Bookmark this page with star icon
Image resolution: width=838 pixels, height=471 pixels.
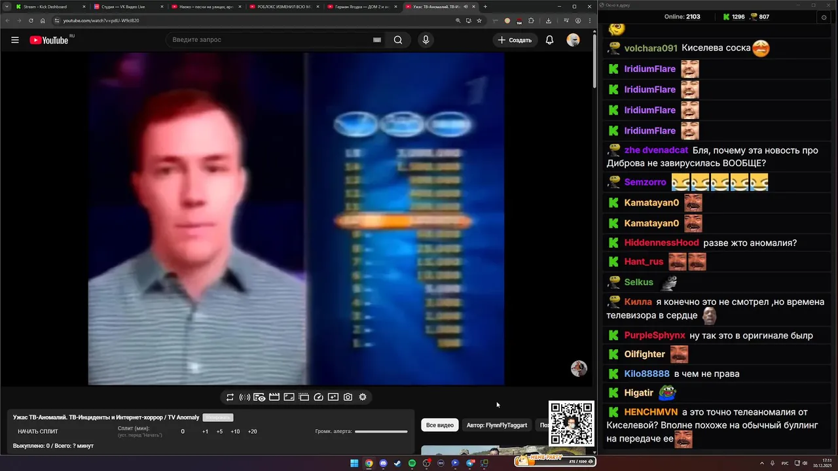[479, 20]
